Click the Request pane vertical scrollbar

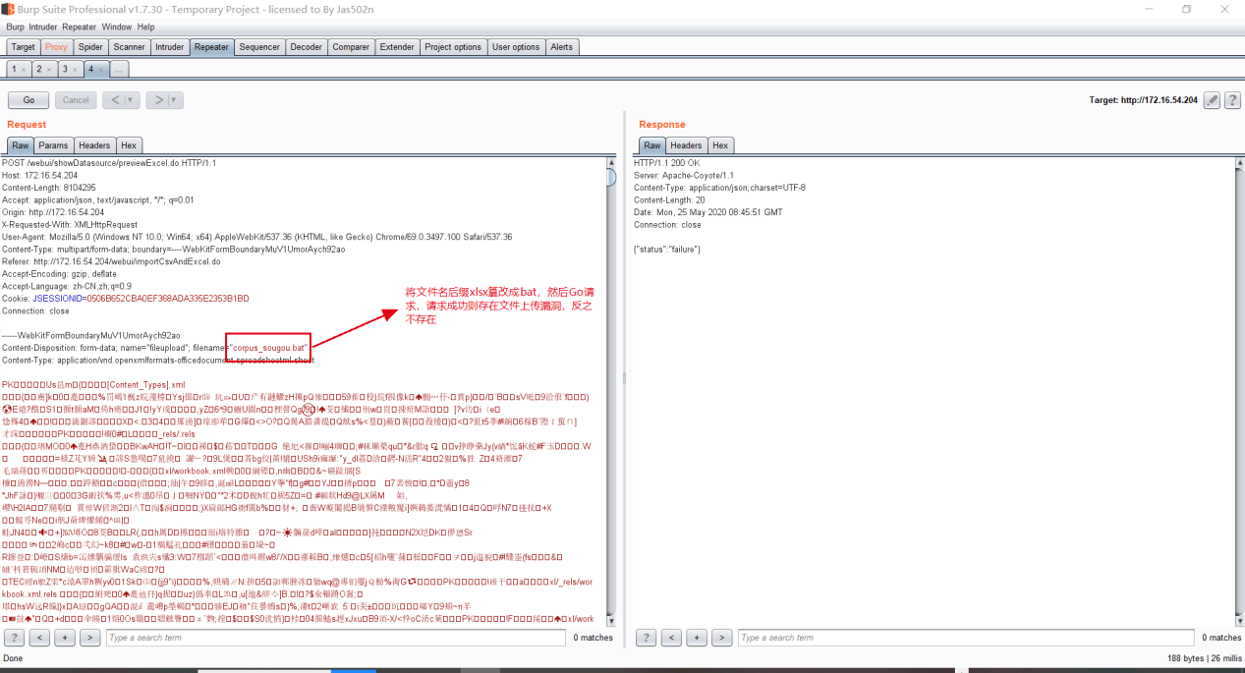(x=612, y=390)
